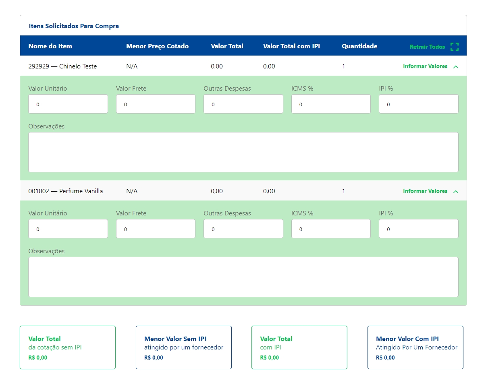The height and width of the screenshot is (372, 486).
Task: Click Observações textarea for Perfume Vanilla
Action: point(243,277)
